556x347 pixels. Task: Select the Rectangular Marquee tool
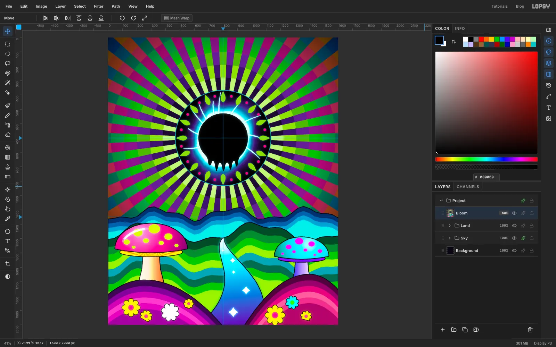(x=8, y=44)
